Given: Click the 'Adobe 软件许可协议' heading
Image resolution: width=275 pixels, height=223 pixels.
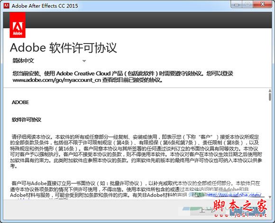Looking at the screenshot, I should click(x=64, y=48).
